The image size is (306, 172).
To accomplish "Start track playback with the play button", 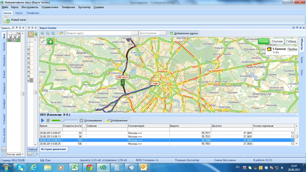I will click(42, 121).
